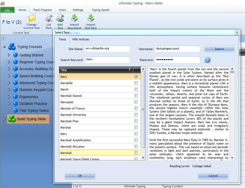Screen dimensions: 245x188
Task: Confirm selection with the OK button
Action: [80, 176]
